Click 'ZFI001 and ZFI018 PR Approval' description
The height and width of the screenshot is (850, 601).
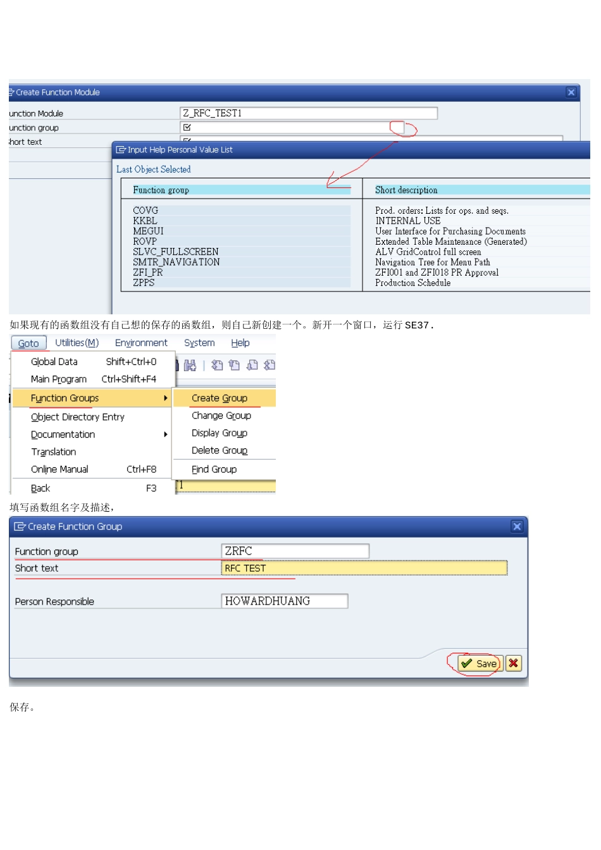pos(437,273)
